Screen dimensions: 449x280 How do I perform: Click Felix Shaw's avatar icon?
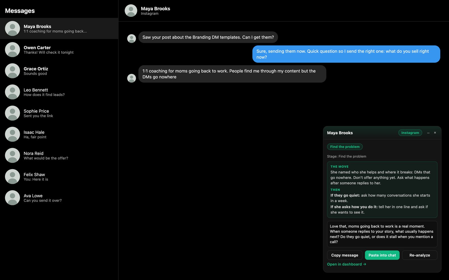(12, 176)
